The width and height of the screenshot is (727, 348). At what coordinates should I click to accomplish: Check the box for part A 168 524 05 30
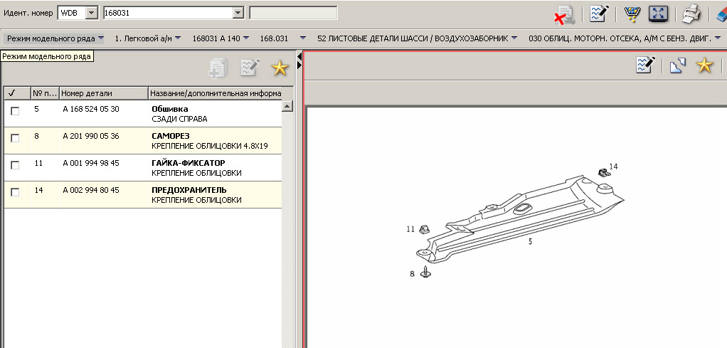point(15,111)
